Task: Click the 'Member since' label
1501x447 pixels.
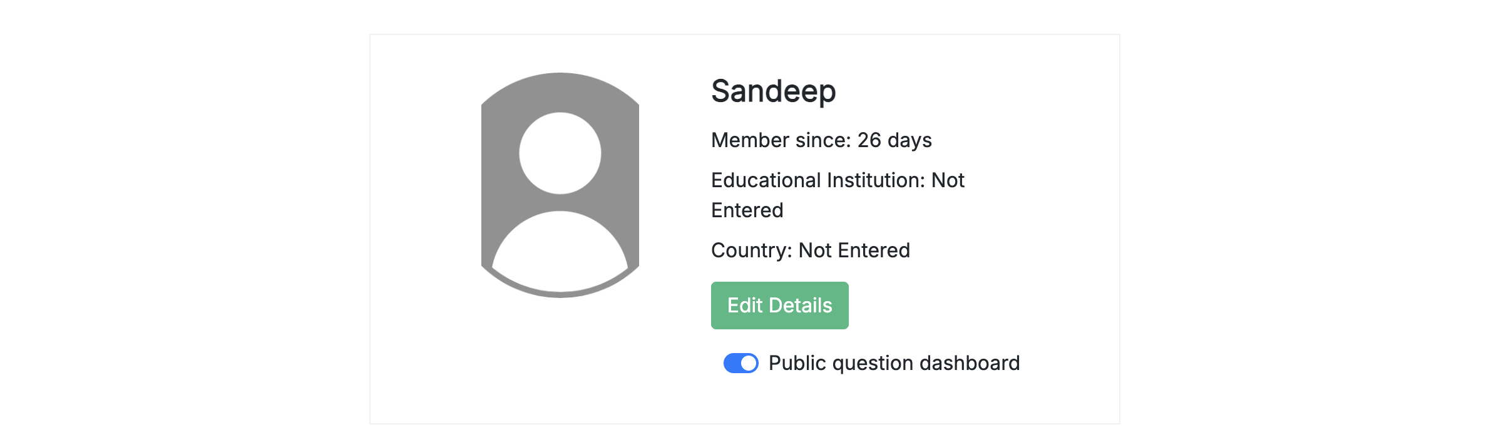Action: click(x=781, y=140)
